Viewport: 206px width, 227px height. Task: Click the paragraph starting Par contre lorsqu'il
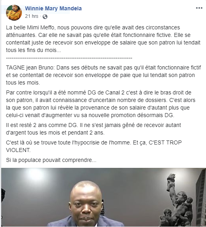(100, 104)
